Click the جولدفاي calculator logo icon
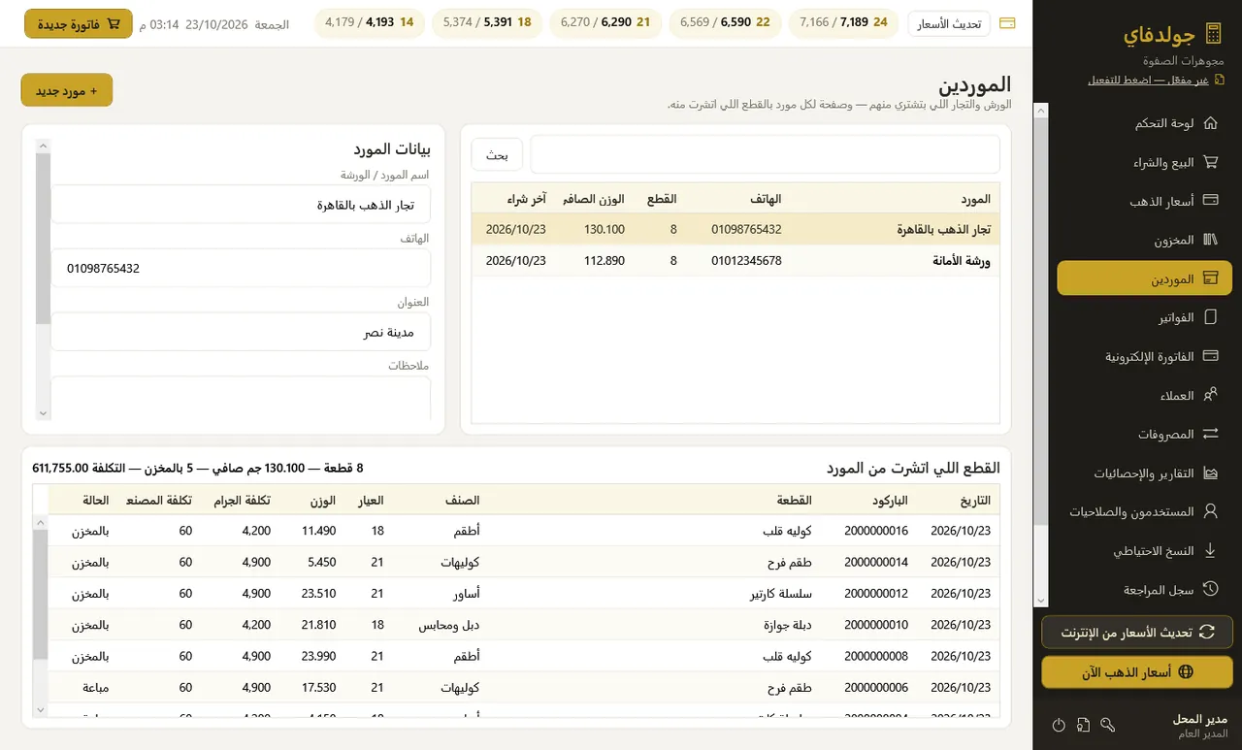Screen dimensions: 1242x750 [x=1212, y=34]
